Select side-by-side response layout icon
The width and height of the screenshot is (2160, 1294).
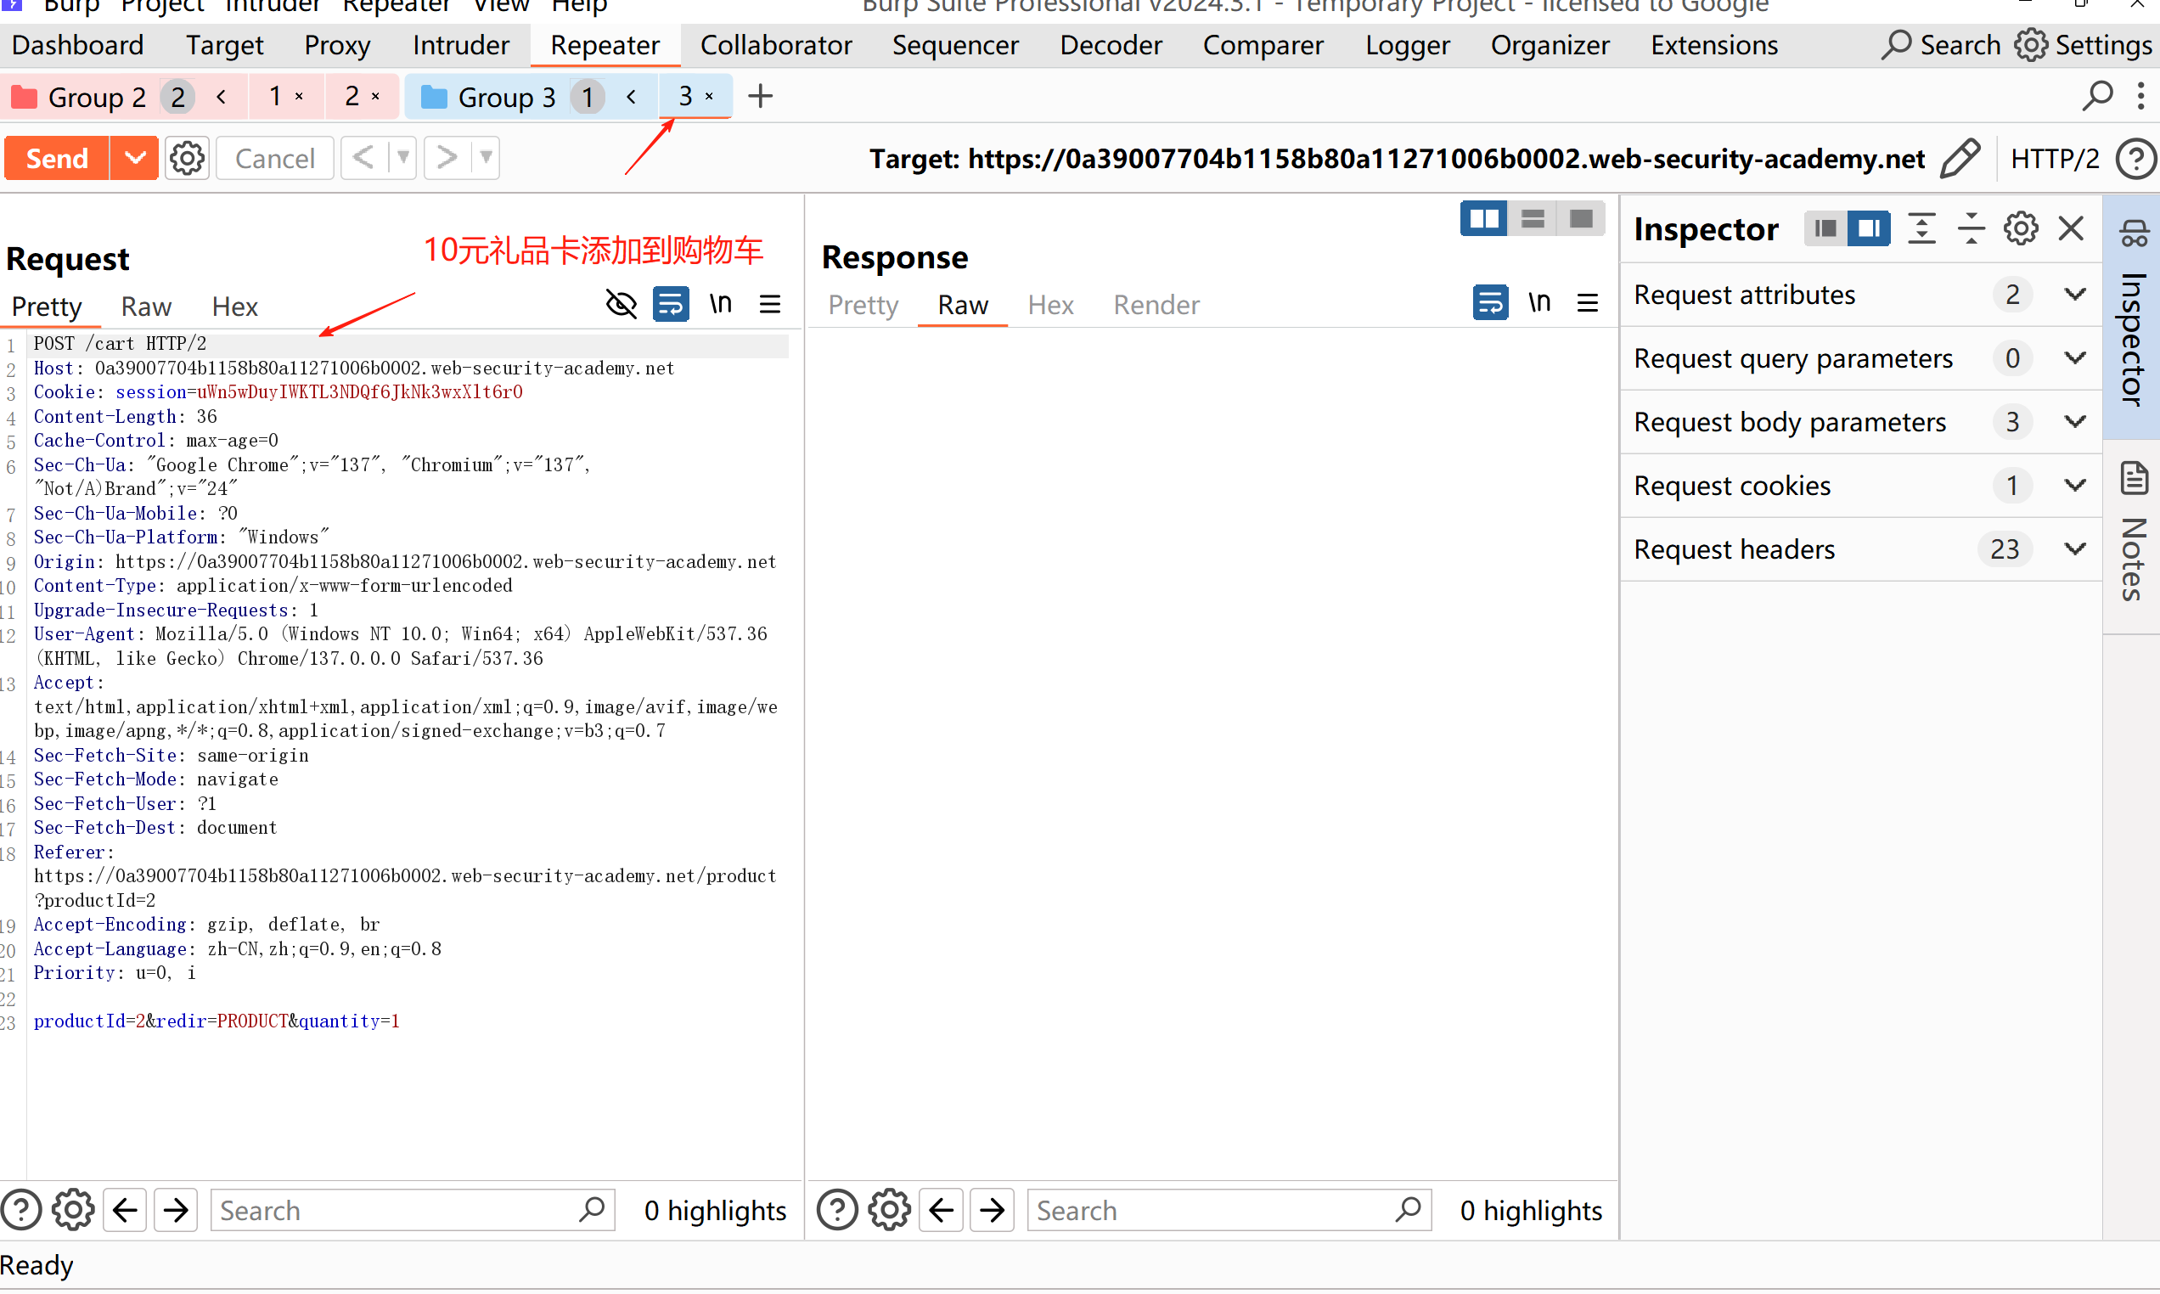(1483, 218)
